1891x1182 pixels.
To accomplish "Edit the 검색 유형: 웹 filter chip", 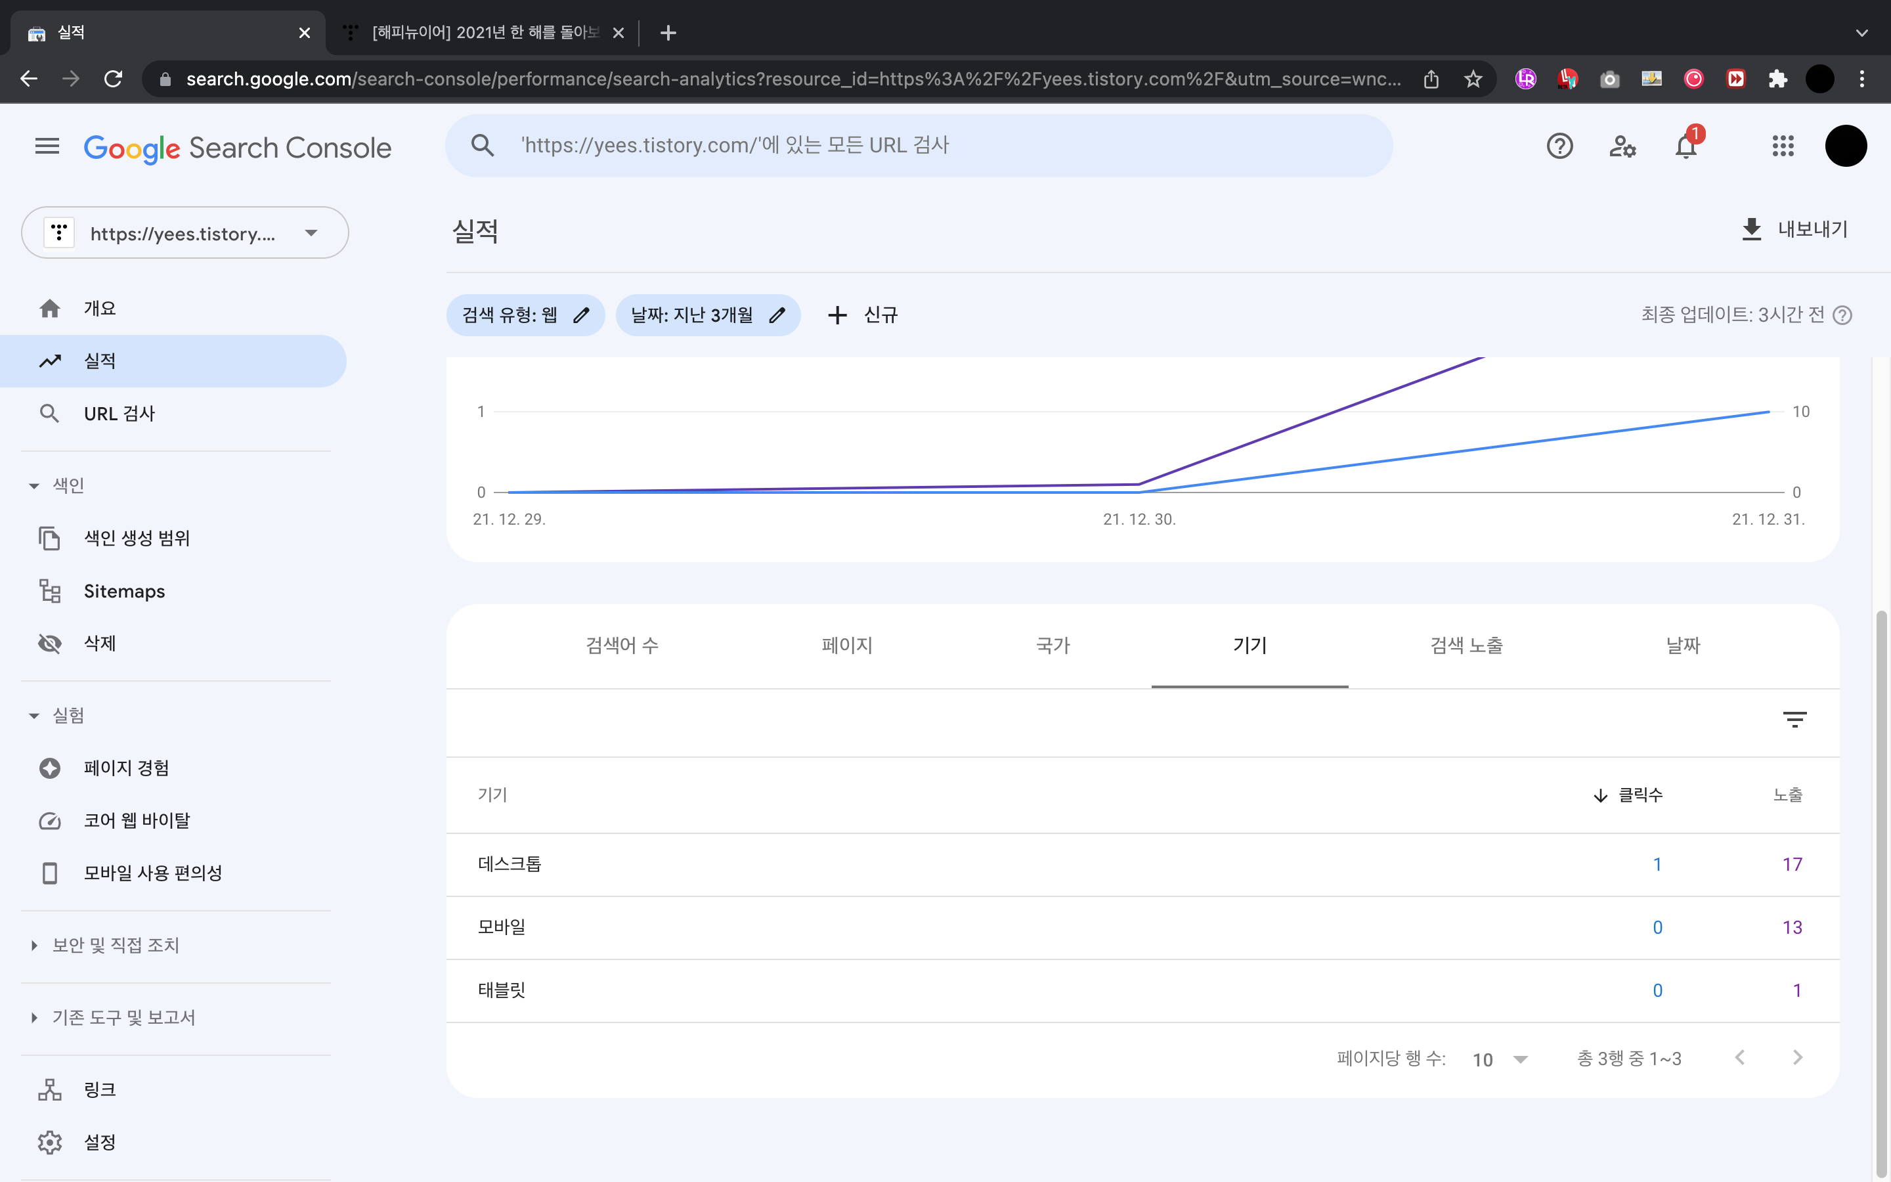I will [x=525, y=315].
